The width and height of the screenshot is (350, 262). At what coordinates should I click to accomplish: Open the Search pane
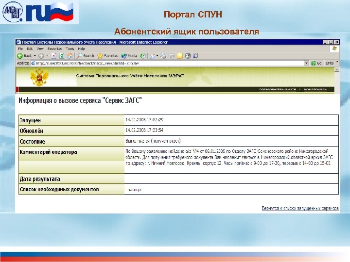coord(86,56)
